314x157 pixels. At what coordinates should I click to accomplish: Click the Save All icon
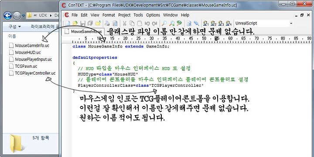coord(90,23)
